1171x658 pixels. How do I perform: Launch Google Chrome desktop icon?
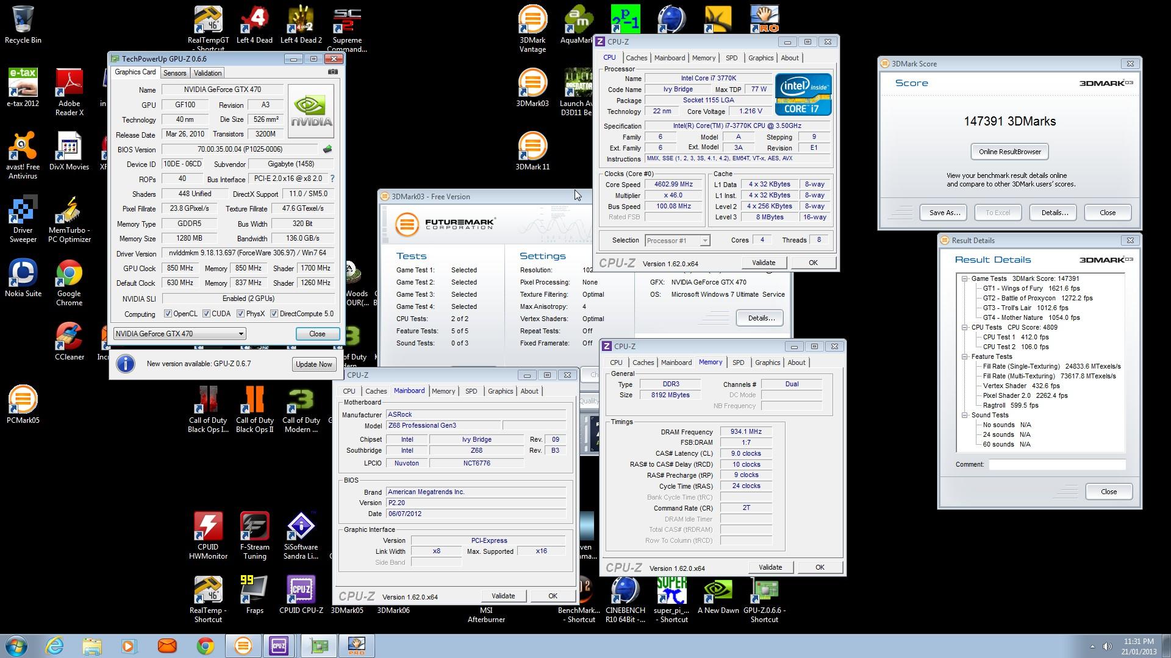coord(69,282)
